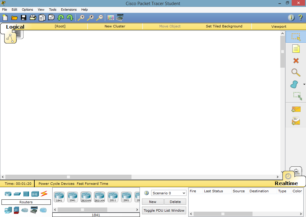Select the Select/Move arrow tool
This screenshot has height=217, width=306.
coord(296,37)
